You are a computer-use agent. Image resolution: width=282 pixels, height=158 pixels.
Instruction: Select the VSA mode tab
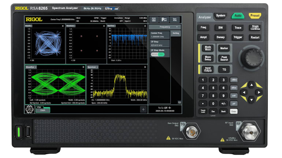(x=39, y=107)
